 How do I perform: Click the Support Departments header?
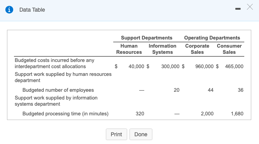(147, 38)
